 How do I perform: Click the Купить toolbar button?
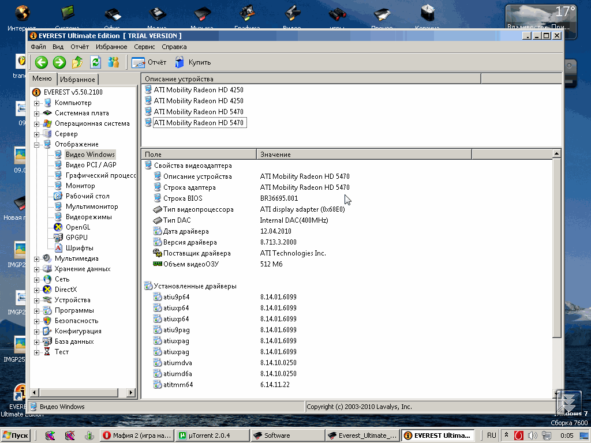(x=193, y=62)
